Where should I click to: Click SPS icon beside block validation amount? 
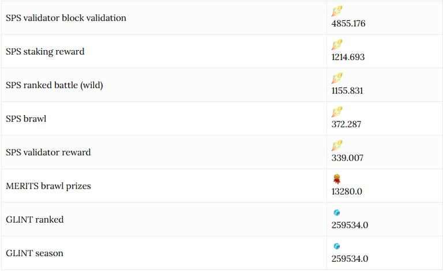point(337,11)
